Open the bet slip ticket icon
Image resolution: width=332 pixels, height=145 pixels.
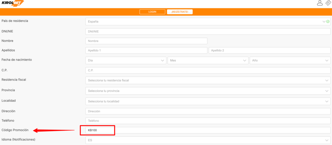tap(328, 3)
